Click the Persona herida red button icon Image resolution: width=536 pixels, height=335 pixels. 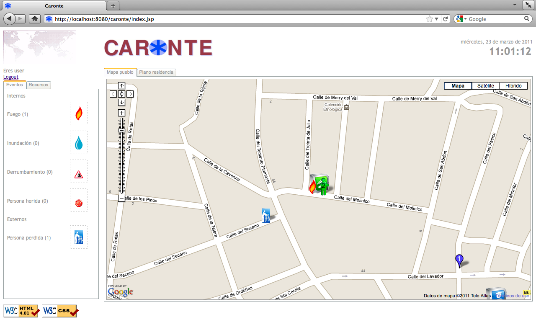79,204
